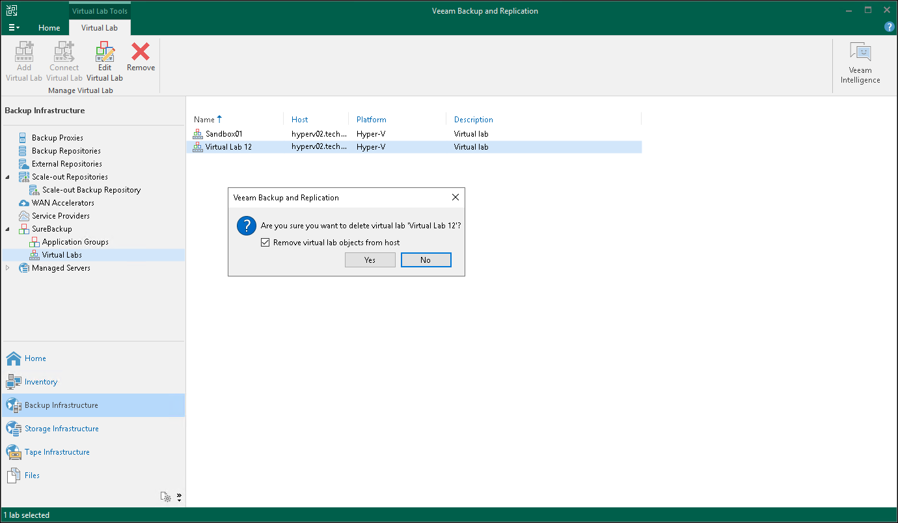
Task: Click the WAN Accelerators cloud icon
Action: click(x=24, y=203)
